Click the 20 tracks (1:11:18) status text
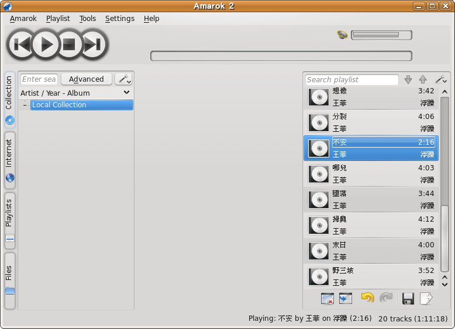Viewport: 455px width, 329px height. 413,318
